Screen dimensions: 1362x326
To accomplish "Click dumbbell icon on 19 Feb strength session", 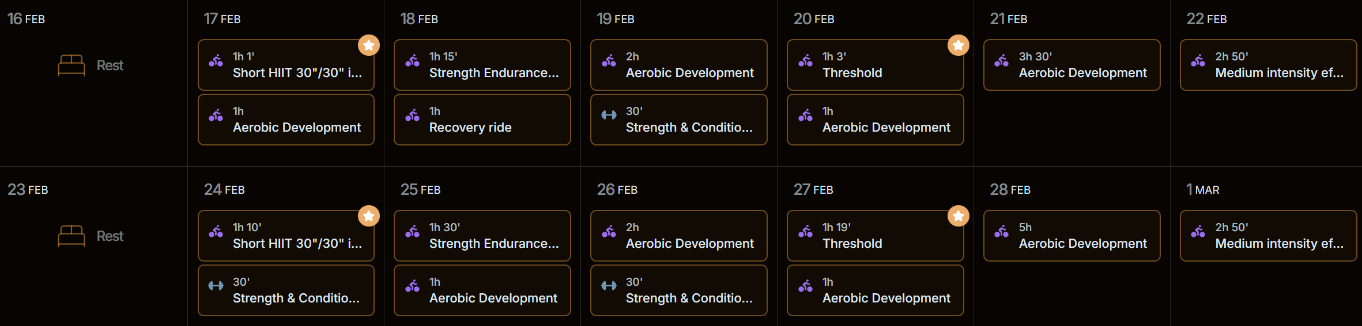I will [609, 115].
